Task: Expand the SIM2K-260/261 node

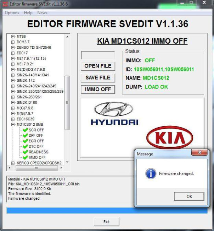Action: tap(13, 97)
